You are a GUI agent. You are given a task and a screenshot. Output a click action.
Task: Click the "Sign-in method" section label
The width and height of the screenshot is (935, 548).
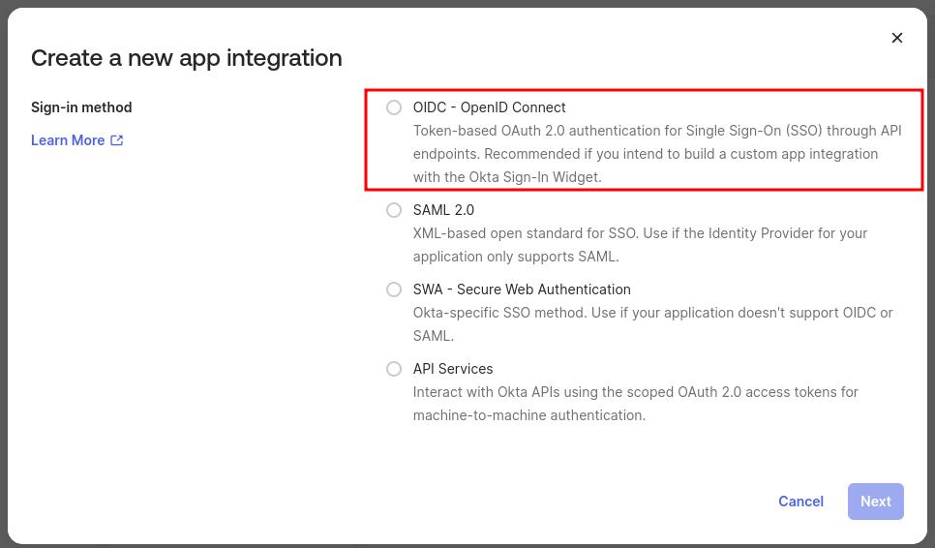tap(81, 107)
